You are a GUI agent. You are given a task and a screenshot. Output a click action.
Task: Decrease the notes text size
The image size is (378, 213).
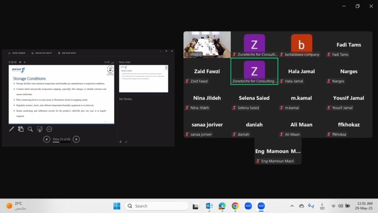(126, 142)
